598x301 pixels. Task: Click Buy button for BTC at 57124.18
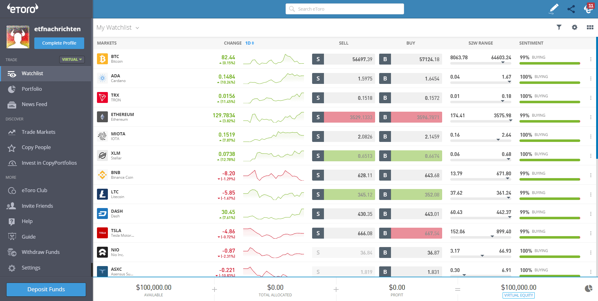point(411,59)
